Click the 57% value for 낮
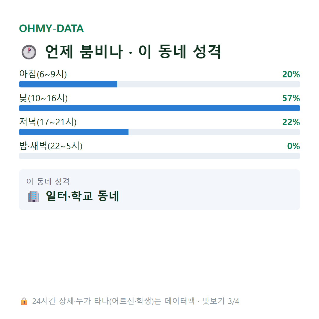Screen dimensions: 319x319 291,98
